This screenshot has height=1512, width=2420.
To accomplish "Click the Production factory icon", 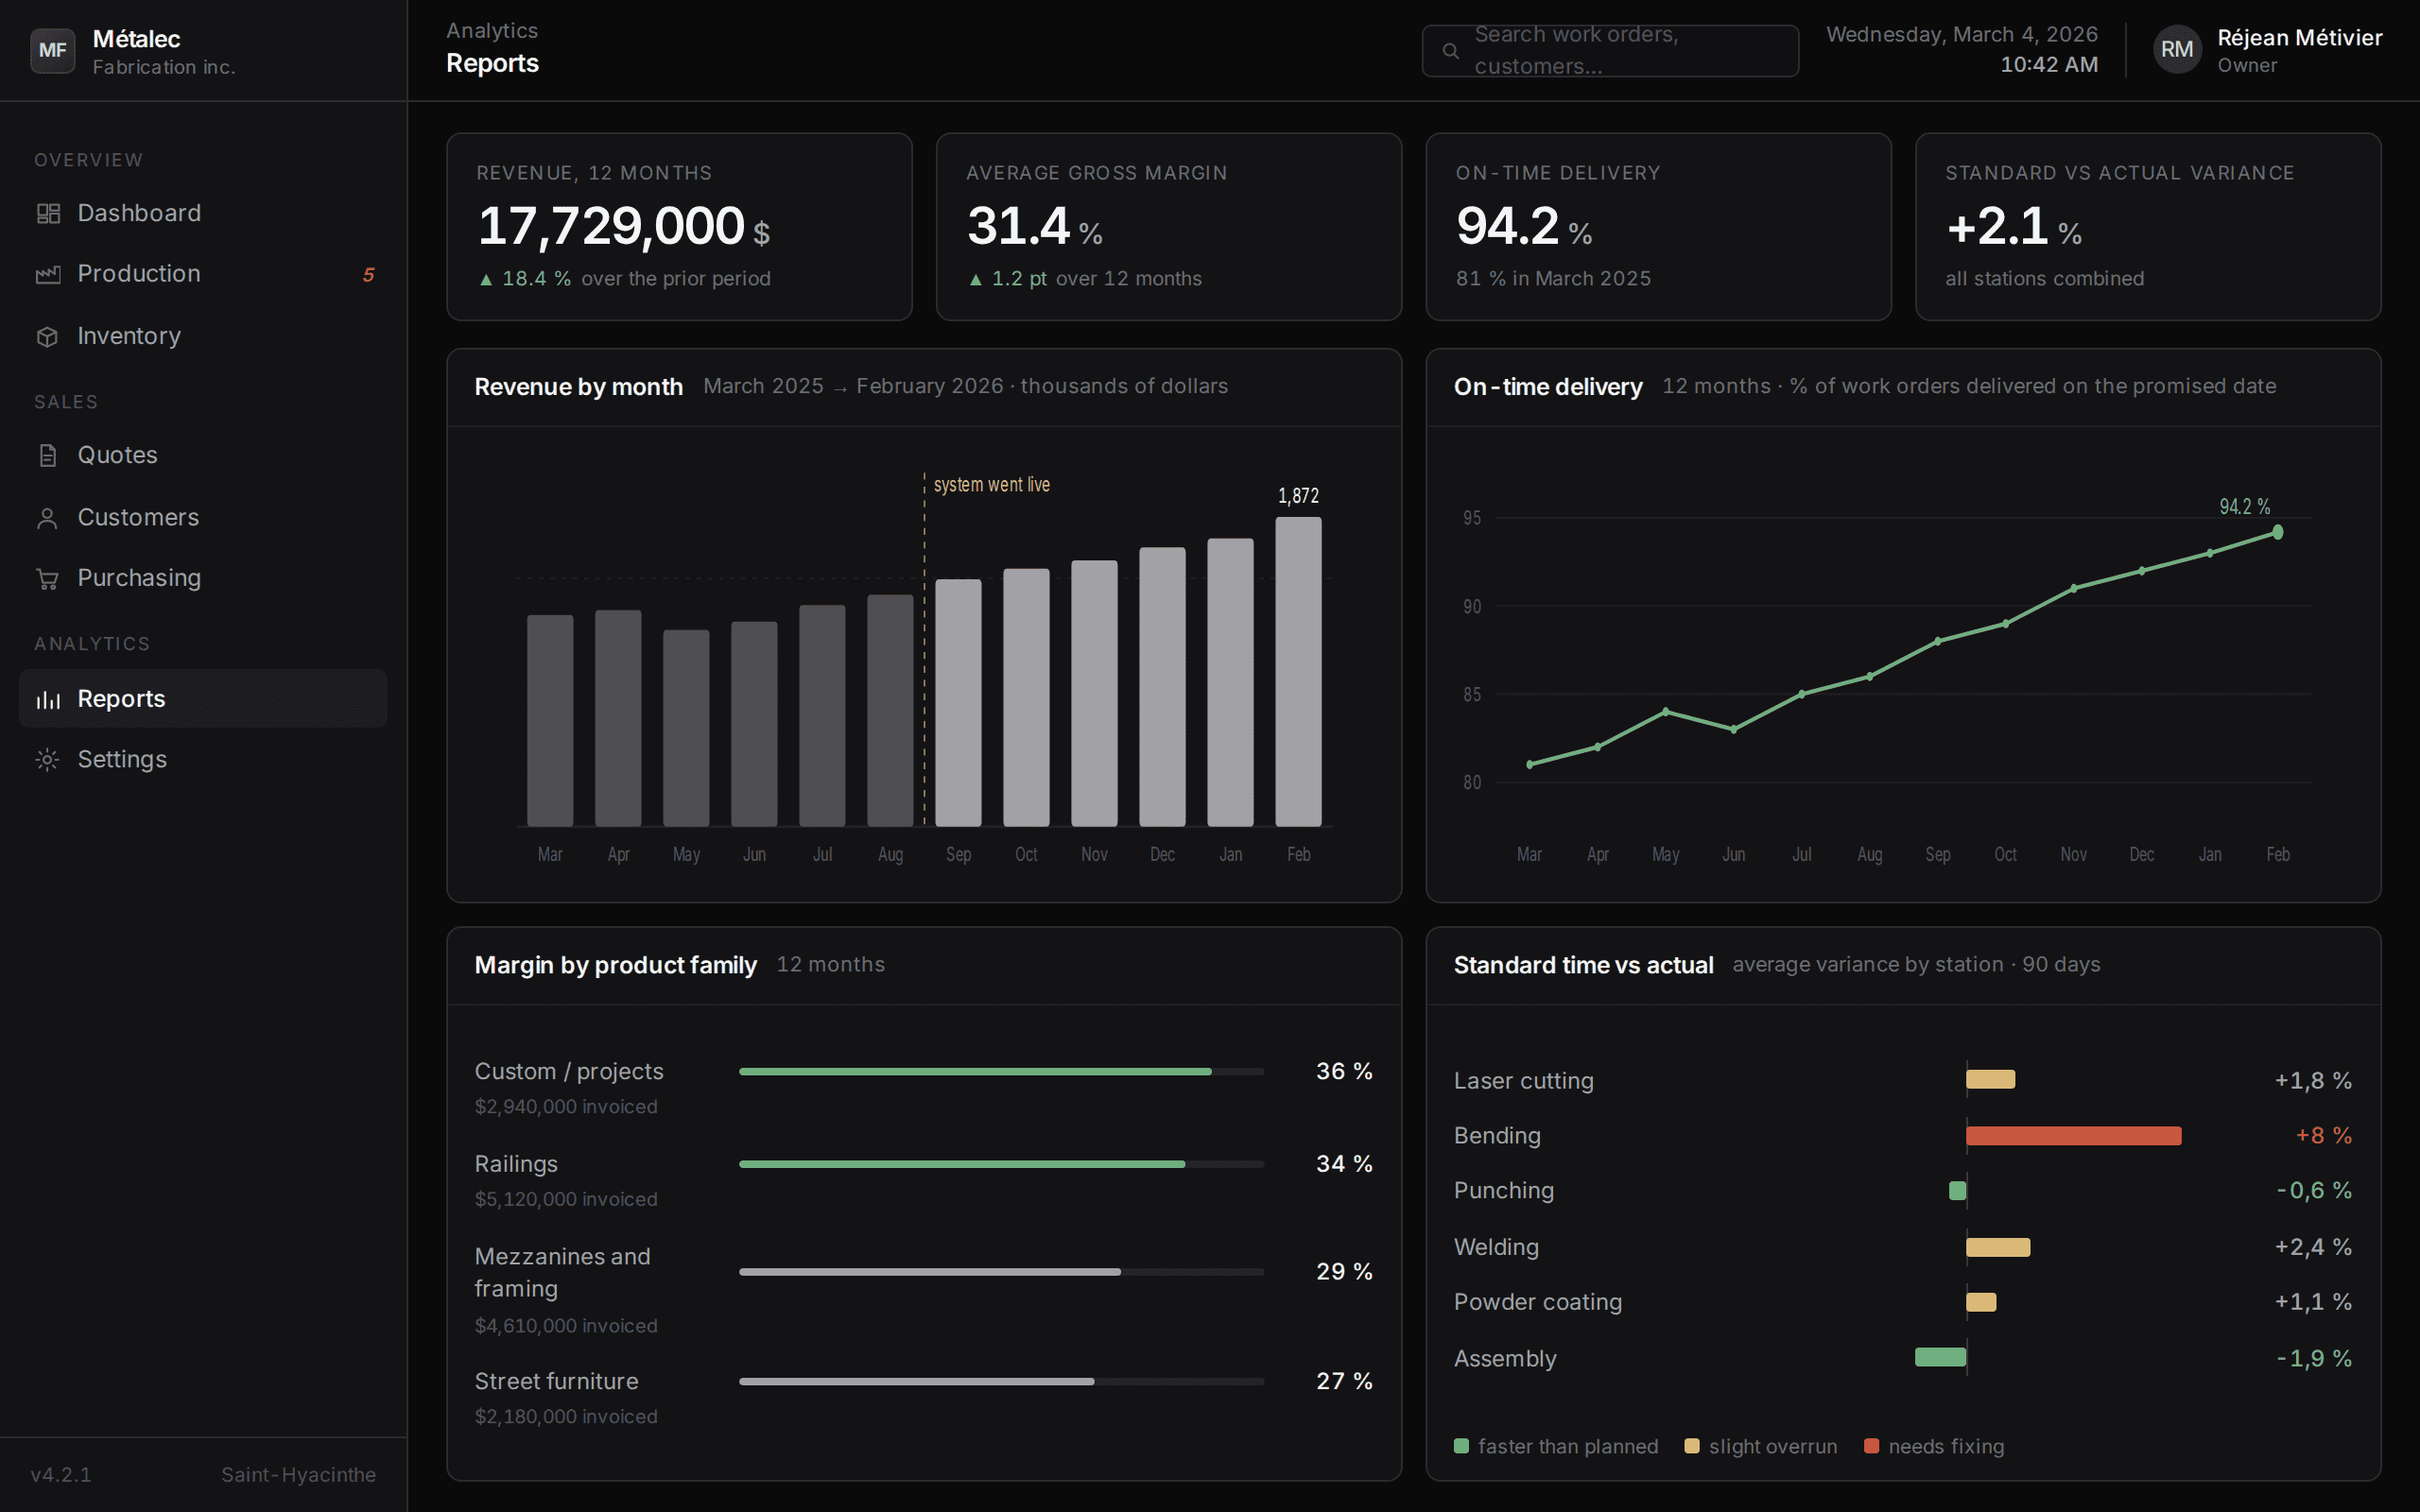I will point(47,274).
